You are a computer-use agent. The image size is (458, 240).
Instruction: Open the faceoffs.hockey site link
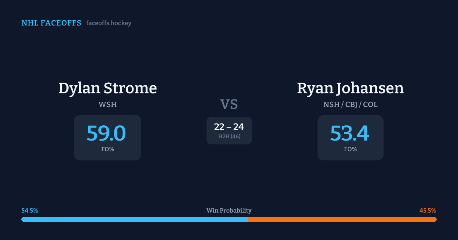pos(109,23)
